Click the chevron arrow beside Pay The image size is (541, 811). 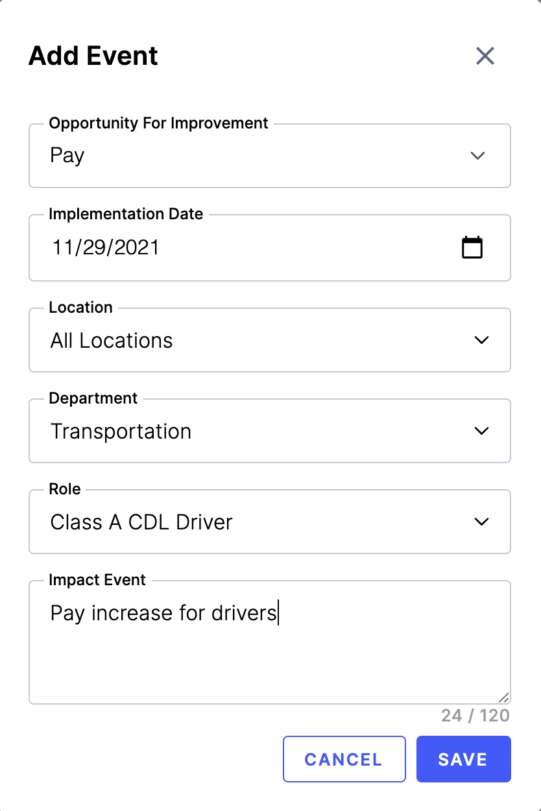[477, 156]
